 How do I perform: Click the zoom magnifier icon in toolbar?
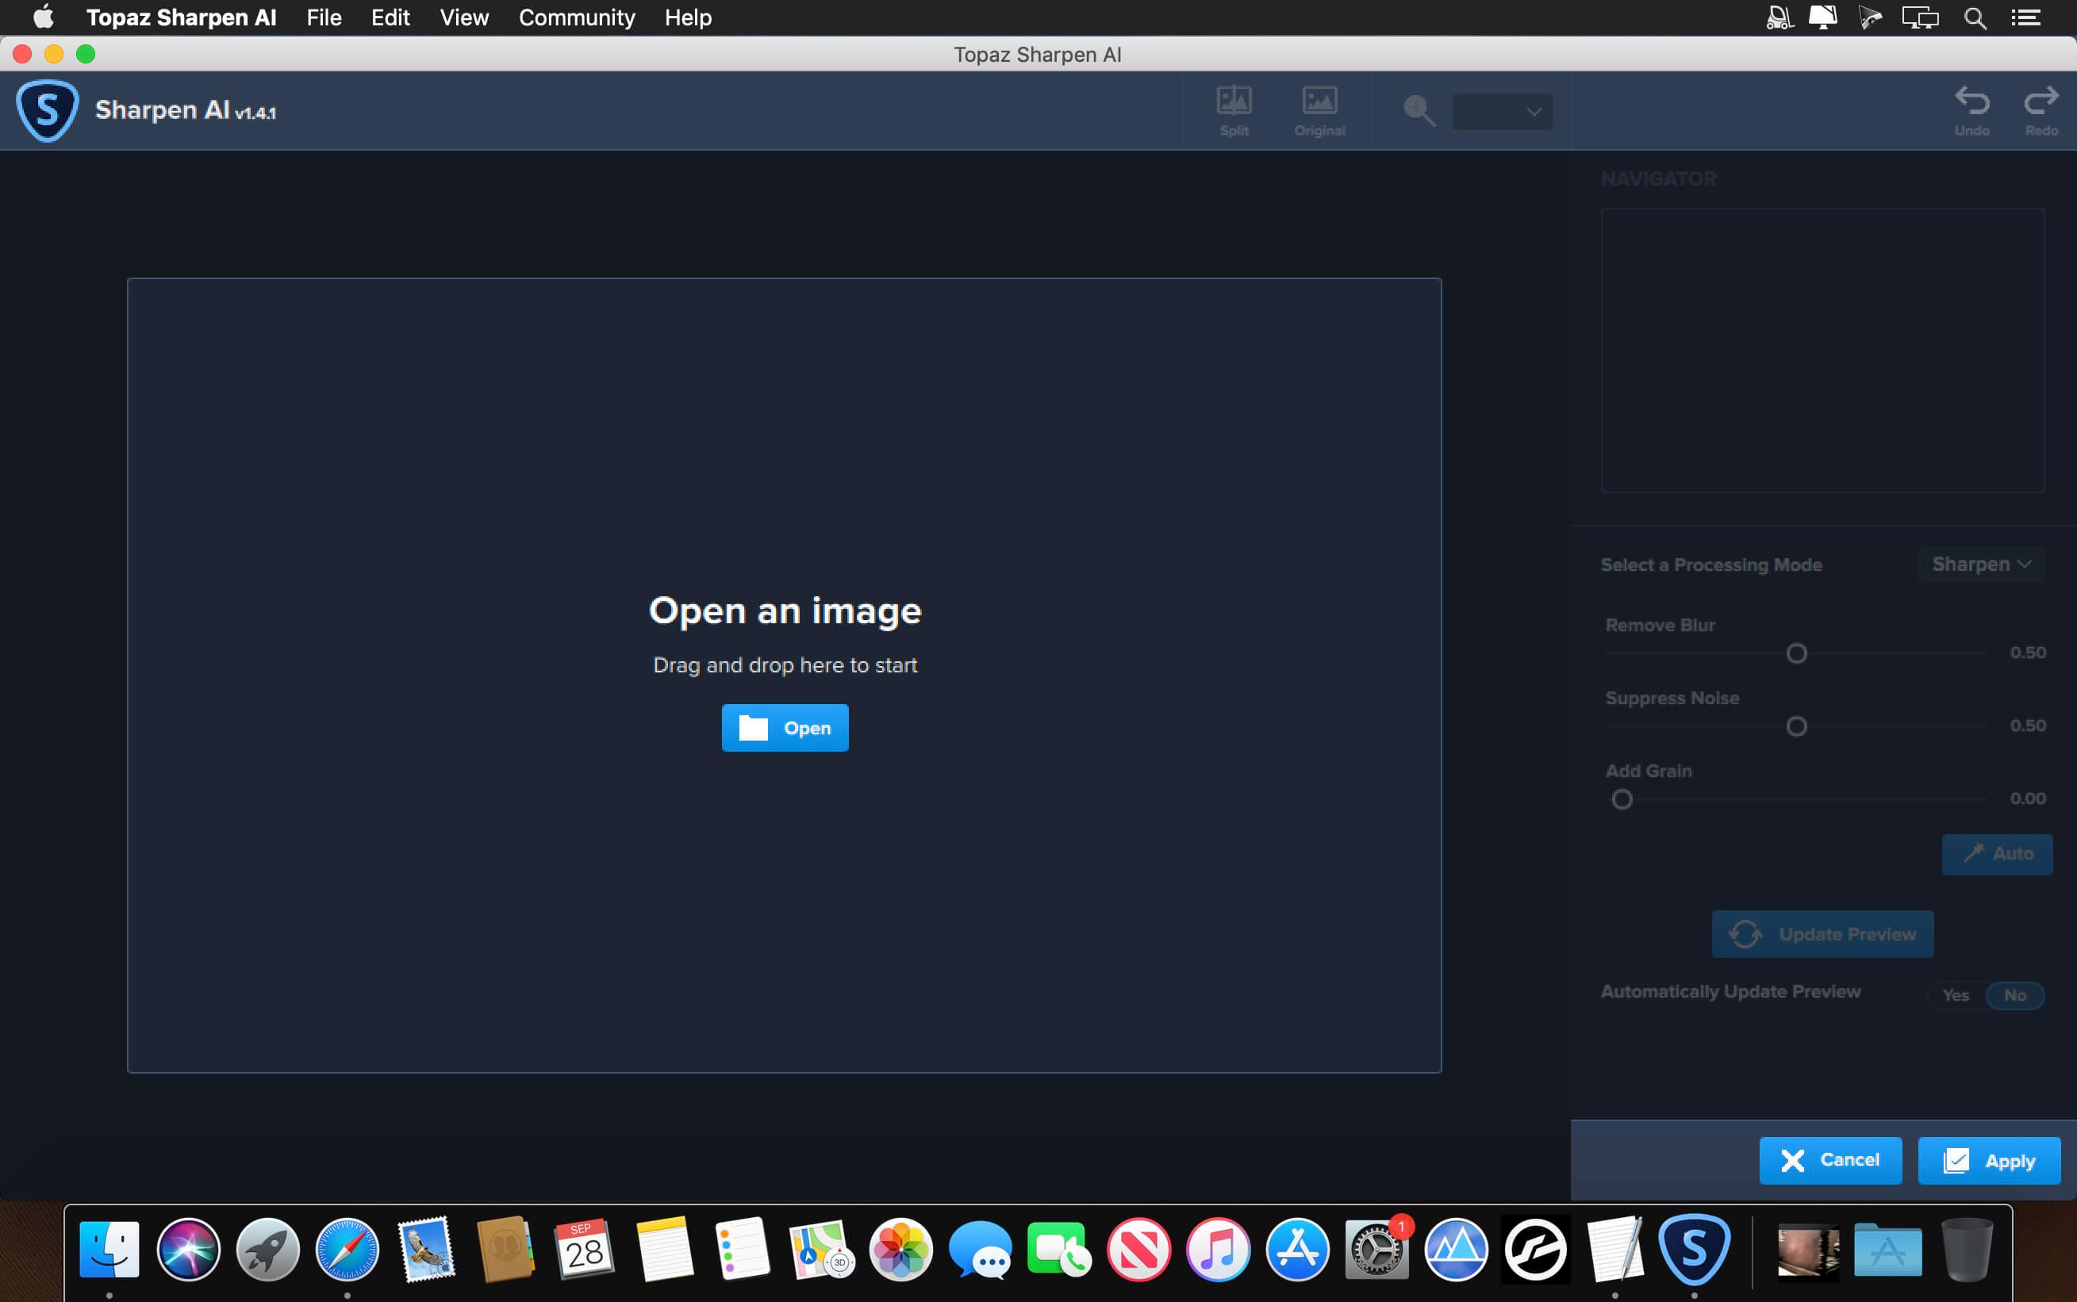coord(1418,110)
